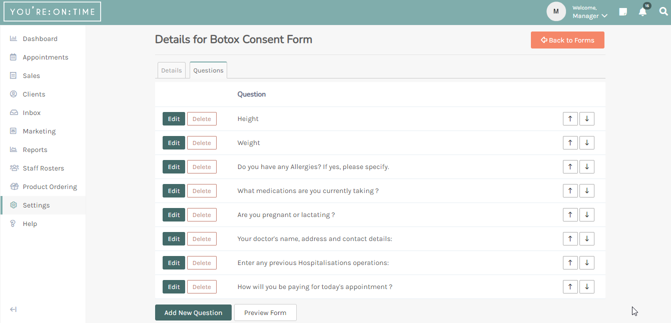Open the sticky note icon
671x323 pixels.
pyautogui.click(x=623, y=12)
